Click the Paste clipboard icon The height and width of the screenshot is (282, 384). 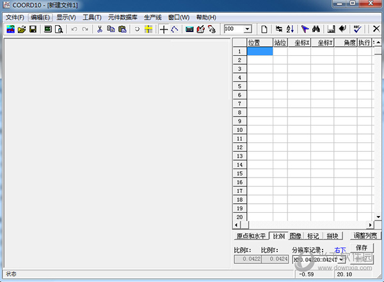click(122, 29)
